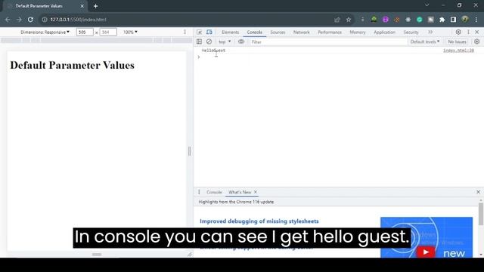Screen dimensions: 484x272
Task: Switch to the Console tab
Action: [254, 32]
